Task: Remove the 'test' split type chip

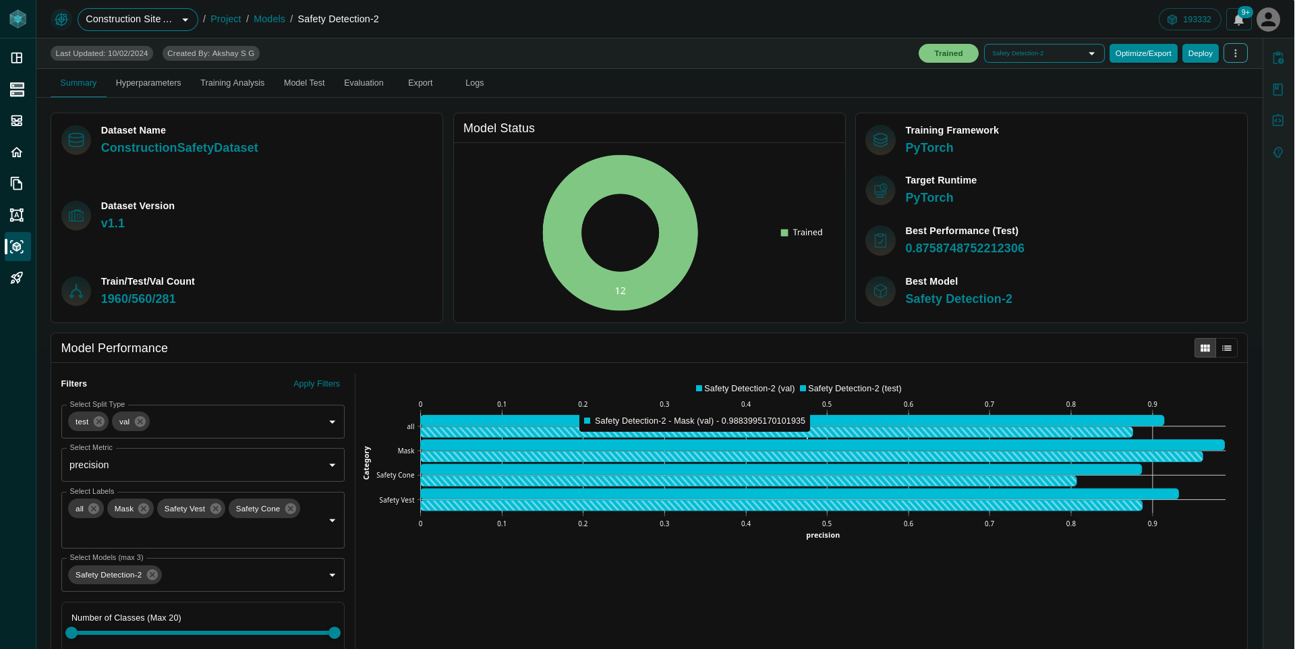Action: click(x=99, y=422)
